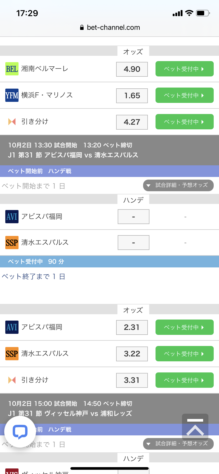Screen dimensions: 219x474
Task: Bet on the draw at 3.31
Action: tap(184, 380)
